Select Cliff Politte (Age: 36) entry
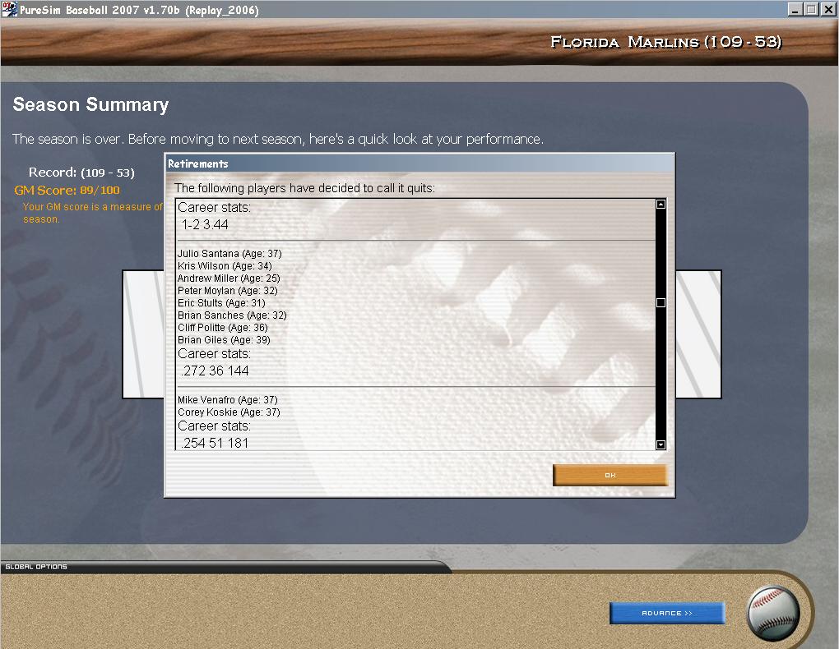 223,327
